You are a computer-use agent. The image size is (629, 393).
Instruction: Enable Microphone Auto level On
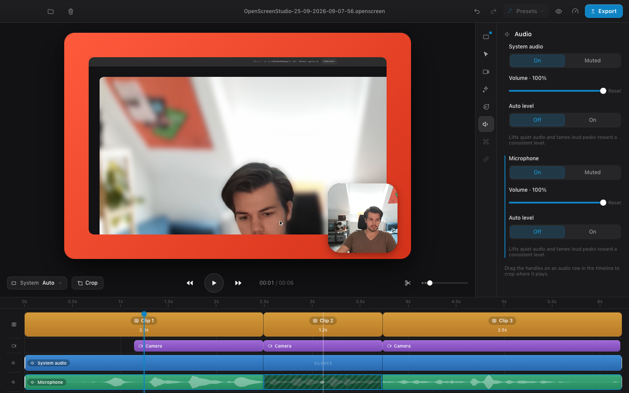(592, 232)
